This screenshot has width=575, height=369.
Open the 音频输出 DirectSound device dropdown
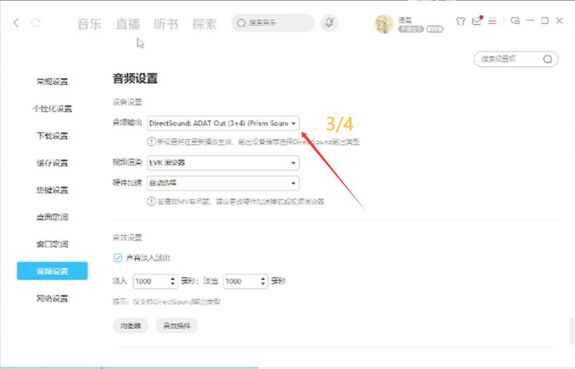click(223, 123)
